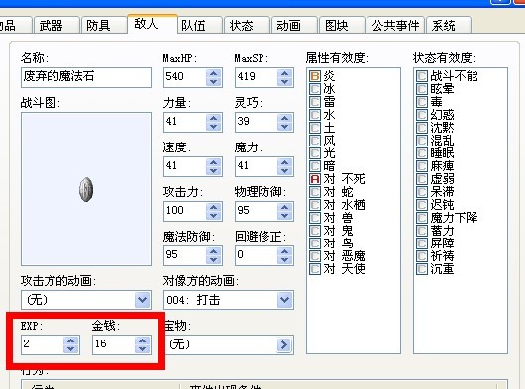Toggle 光 element efficiency box
Viewport: 525px width, 389px height.
tap(315, 153)
